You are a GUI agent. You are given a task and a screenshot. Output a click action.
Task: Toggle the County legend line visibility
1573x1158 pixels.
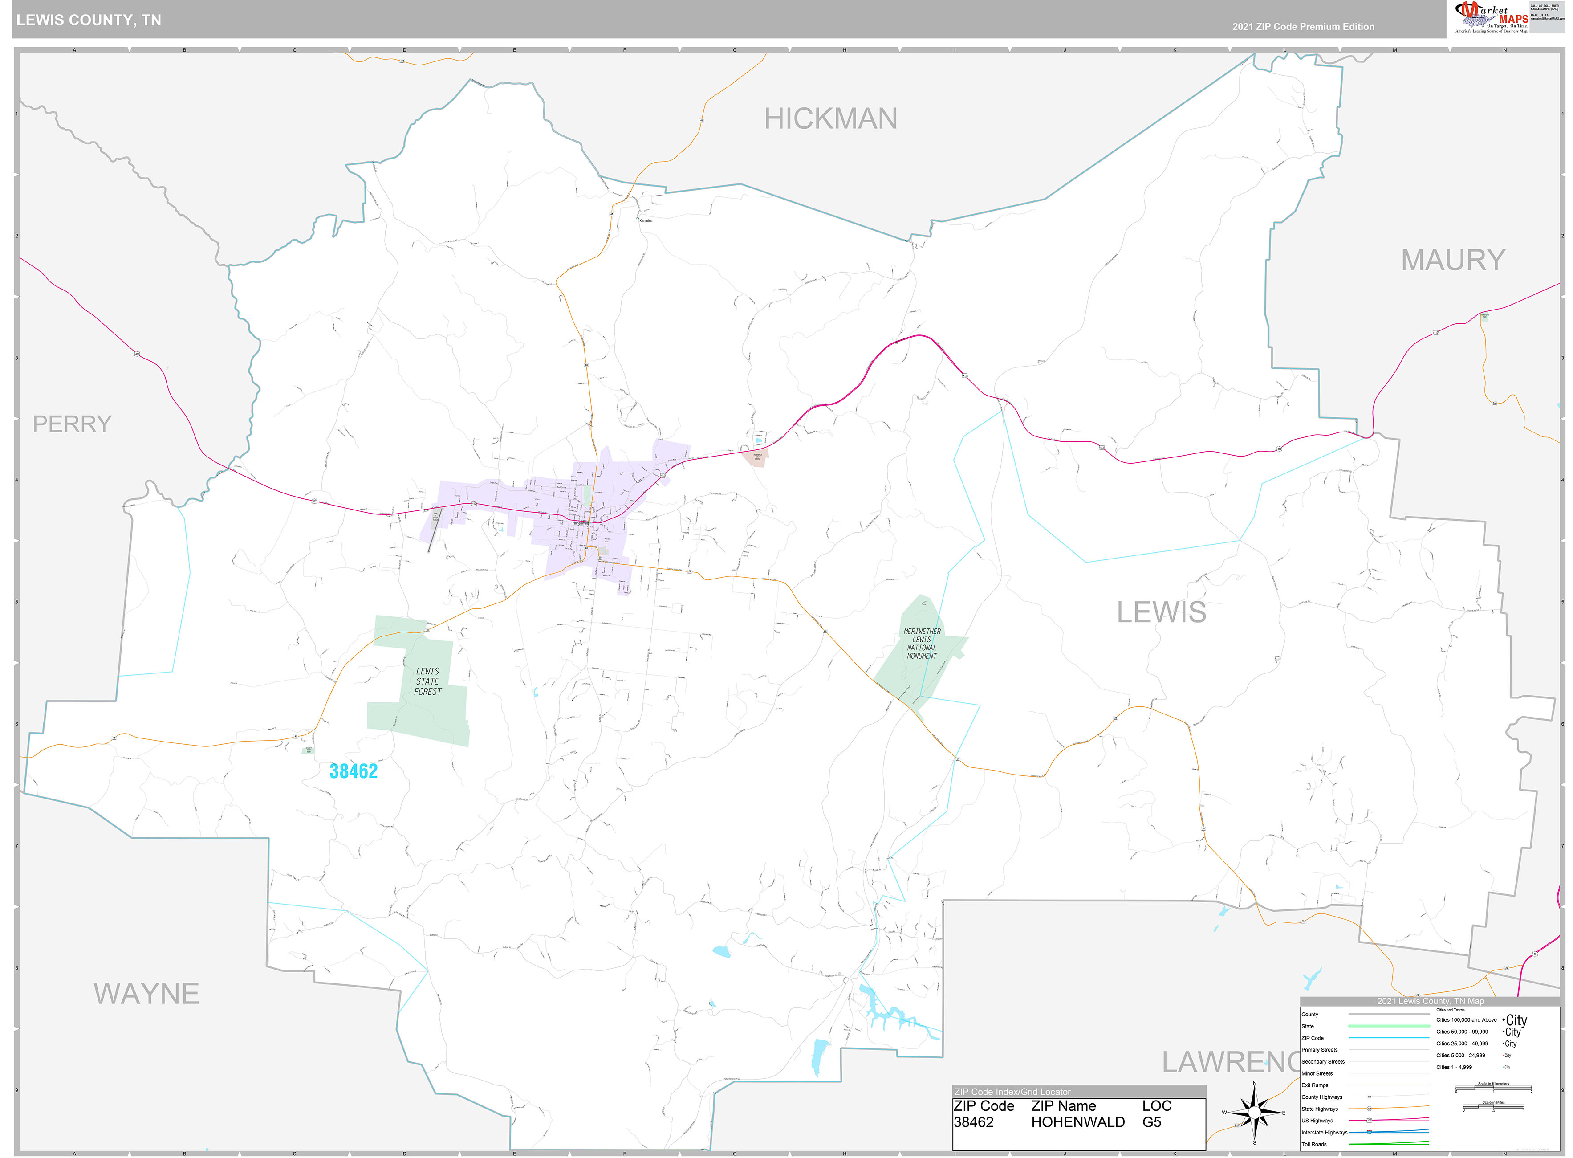click(1389, 1015)
